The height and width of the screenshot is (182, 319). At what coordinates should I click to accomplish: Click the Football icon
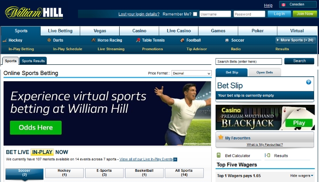(183, 40)
